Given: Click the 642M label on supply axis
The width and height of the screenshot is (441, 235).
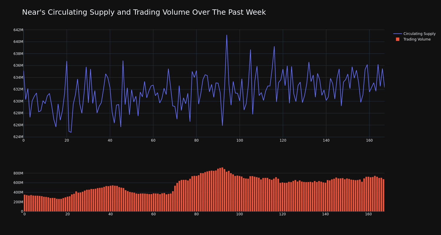Looking at the screenshot, I should tap(18, 30).
